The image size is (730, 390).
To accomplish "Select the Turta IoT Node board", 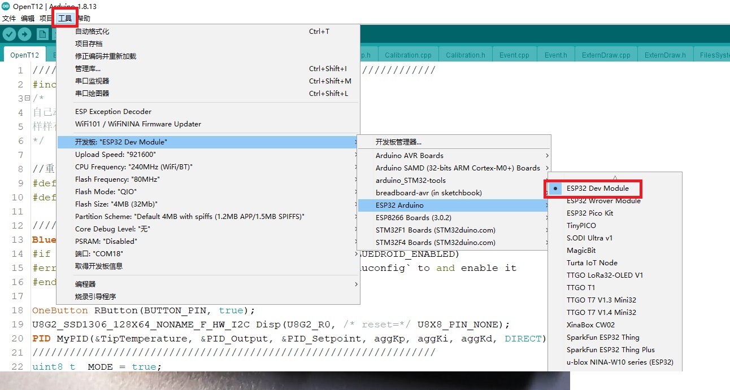I will 615,263.
